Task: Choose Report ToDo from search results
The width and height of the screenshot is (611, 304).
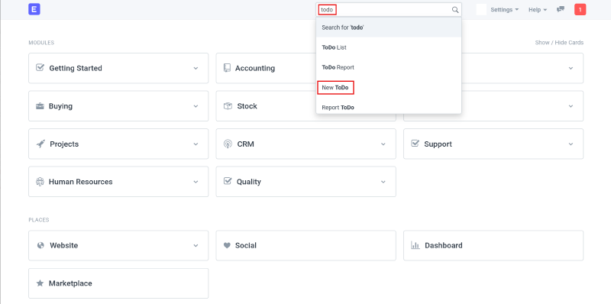Action: pyautogui.click(x=389, y=107)
